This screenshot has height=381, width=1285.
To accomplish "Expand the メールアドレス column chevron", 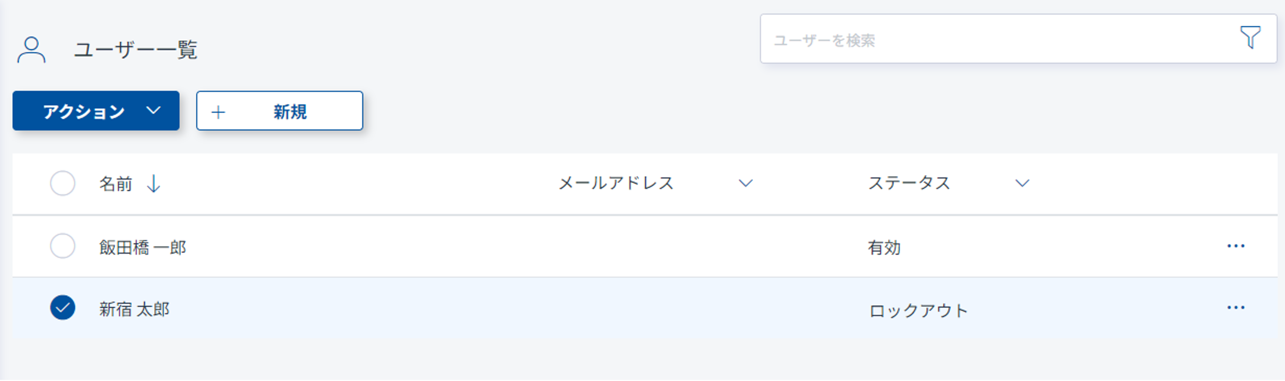I will click(x=745, y=184).
